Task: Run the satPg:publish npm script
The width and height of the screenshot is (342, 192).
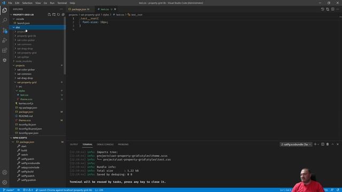Action: 28,180
